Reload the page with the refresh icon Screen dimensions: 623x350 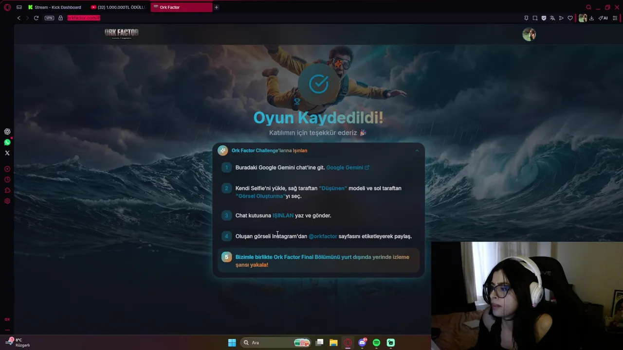tap(36, 18)
